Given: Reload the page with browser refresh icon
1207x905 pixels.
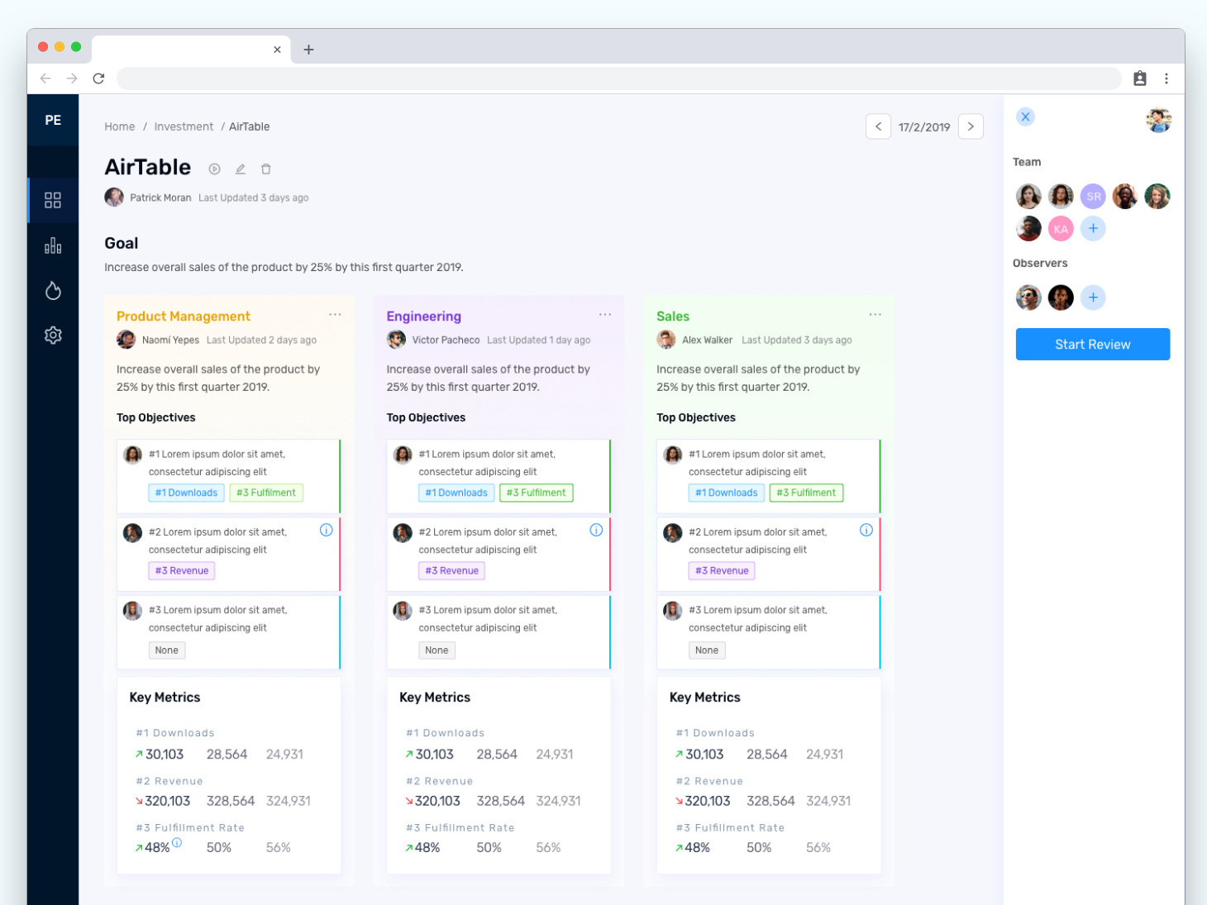Looking at the screenshot, I should (98, 79).
